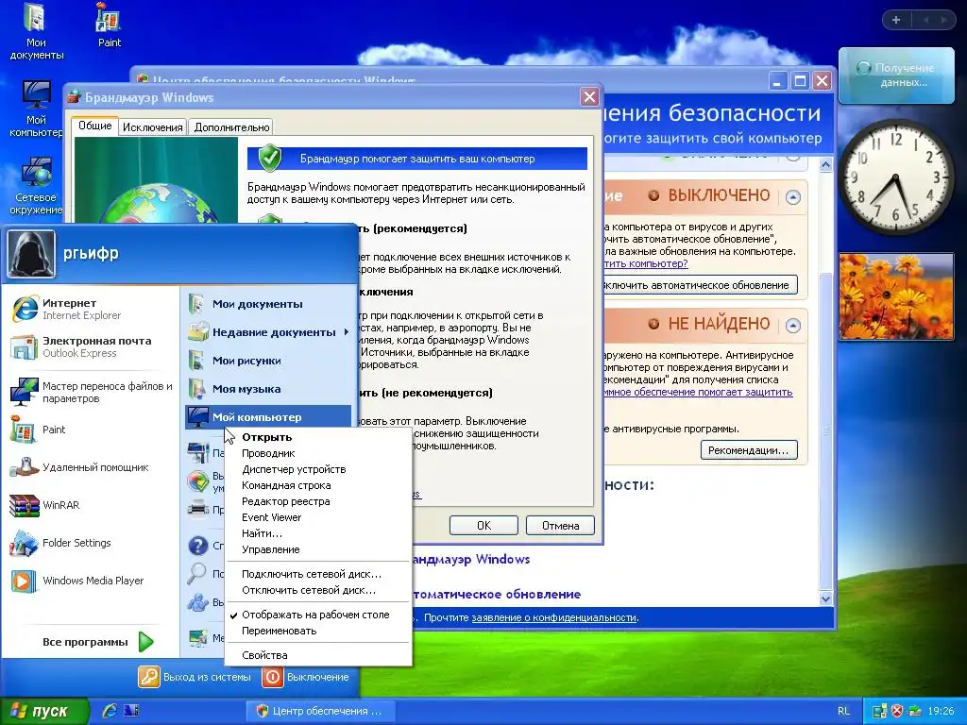Choose Свойства in context menu
Viewport: 967px width, 725px height.
(x=317, y=655)
